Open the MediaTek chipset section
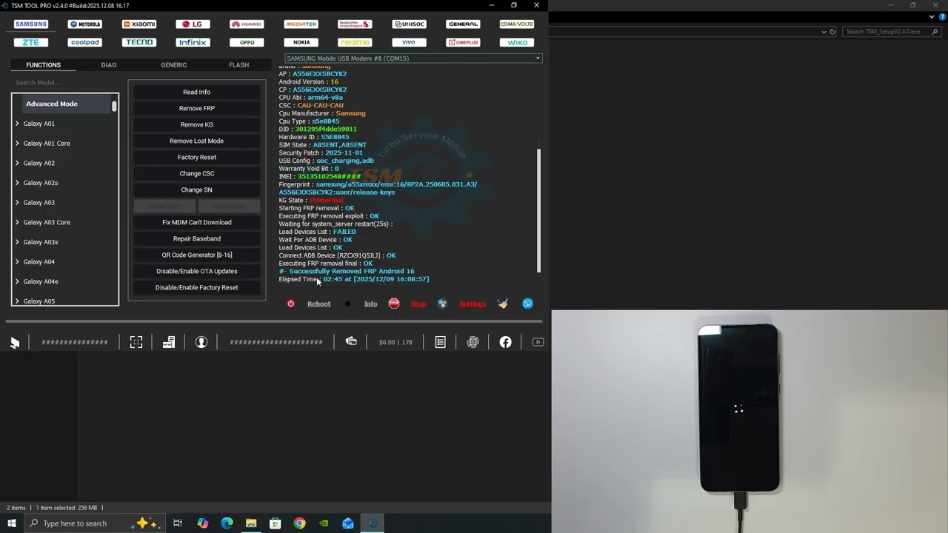 (x=301, y=24)
